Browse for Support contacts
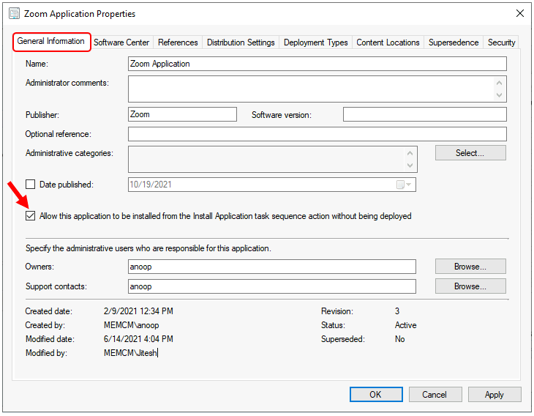 (470, 286)
